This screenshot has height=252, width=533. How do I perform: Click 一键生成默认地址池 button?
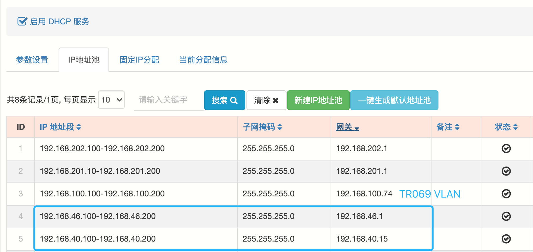click(394, 100)
